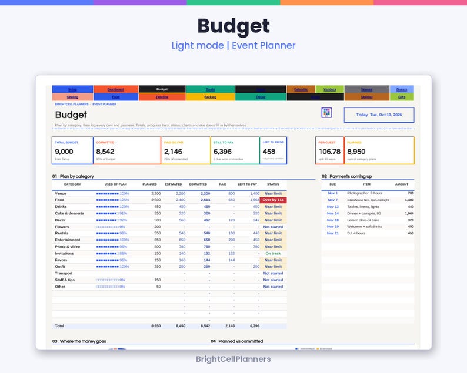Screen dimensions: 467x373
Task: Open the Vendors tab
Action: (330, 89)
